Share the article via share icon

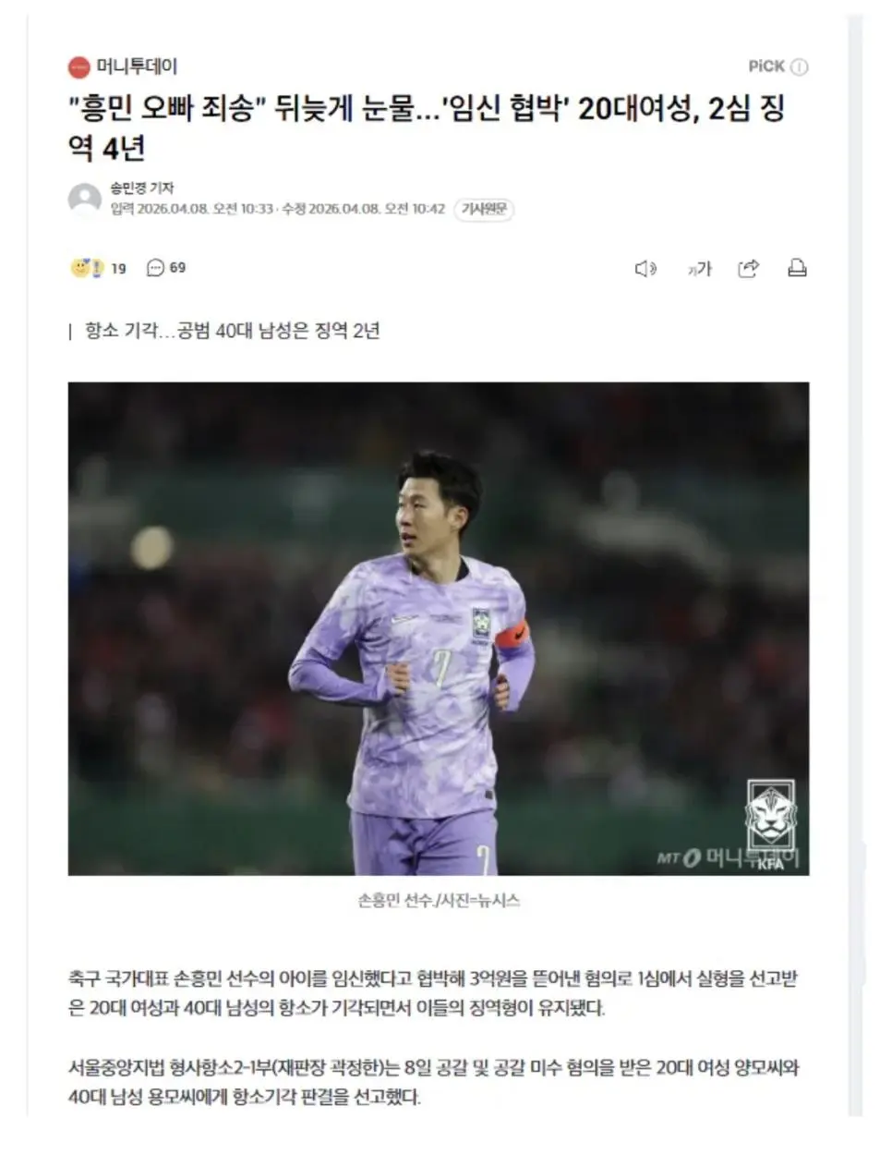click(x=749, y=268)
